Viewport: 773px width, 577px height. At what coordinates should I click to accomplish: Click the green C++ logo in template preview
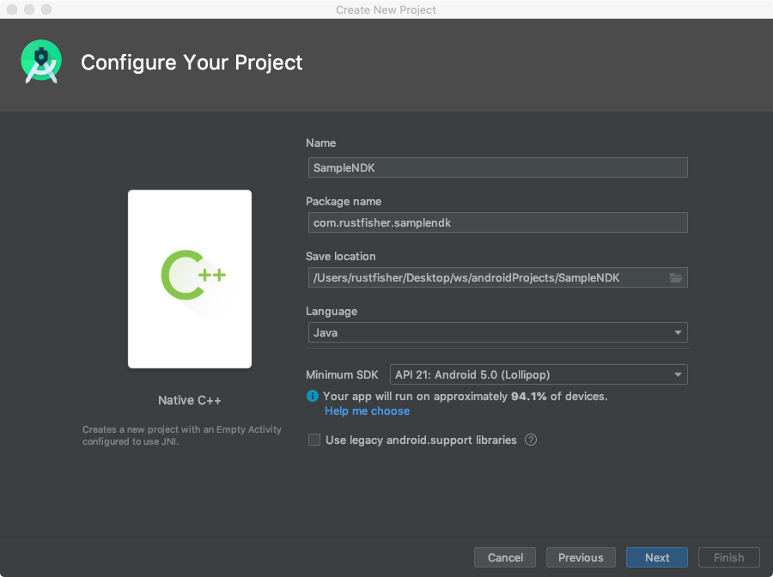pos(192,275)
